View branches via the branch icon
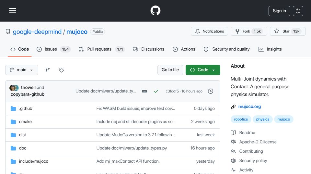 [47, 70]
